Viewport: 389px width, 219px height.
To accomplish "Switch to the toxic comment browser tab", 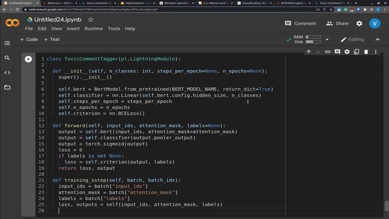I will [x=98, y=3].
